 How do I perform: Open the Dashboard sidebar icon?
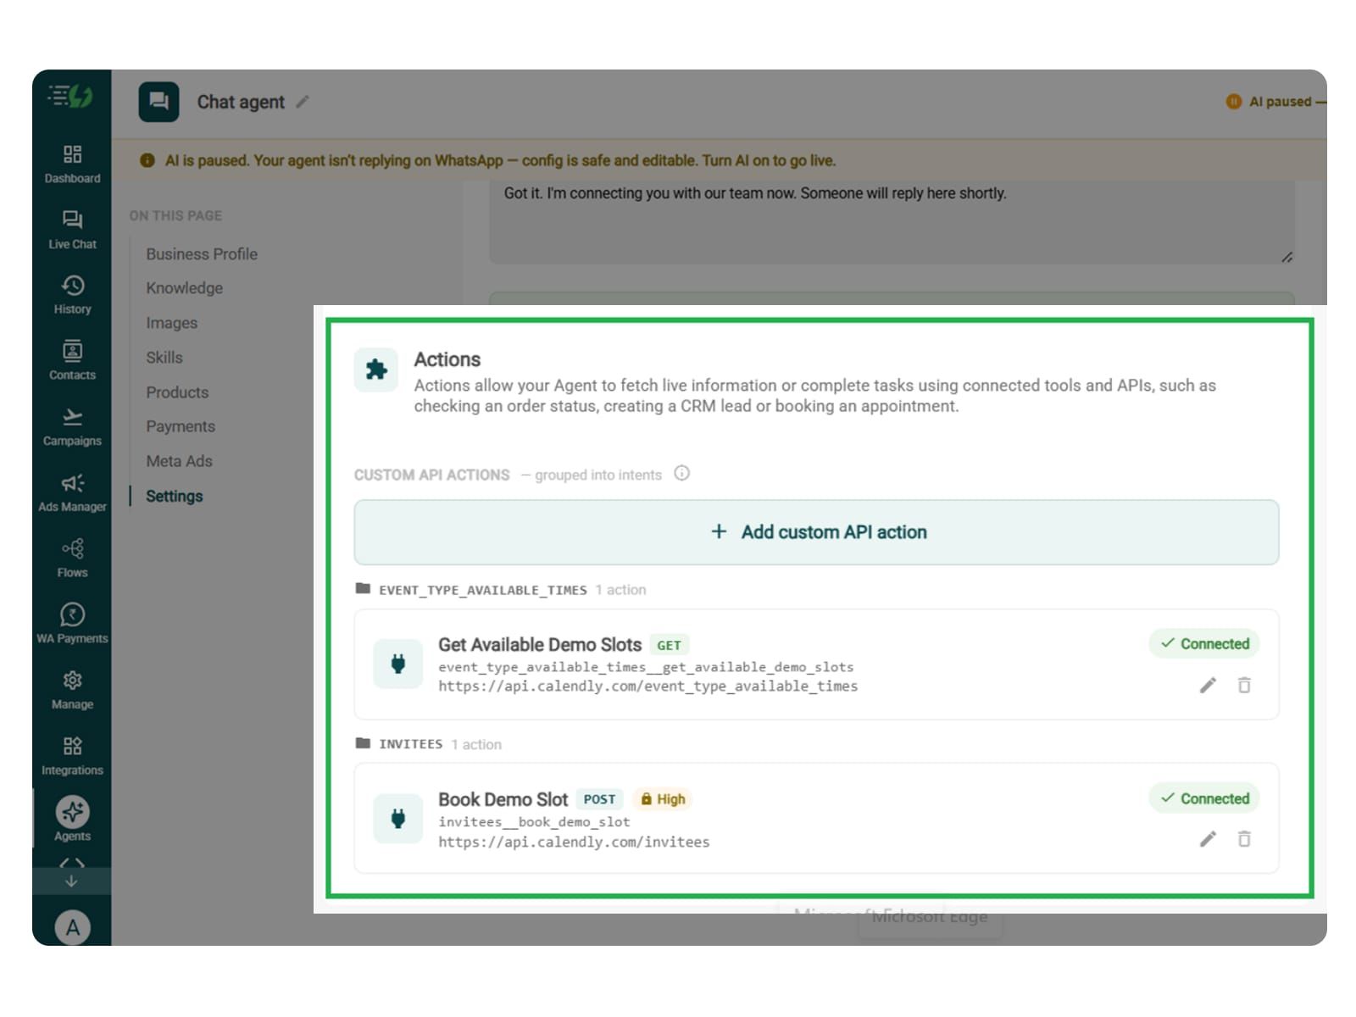coord(72,164)
